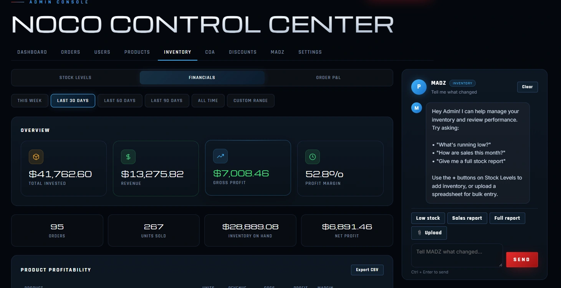Focus the Tell MADZ what changed field
This screenshot has width=561, height=288.
(457, 255)
